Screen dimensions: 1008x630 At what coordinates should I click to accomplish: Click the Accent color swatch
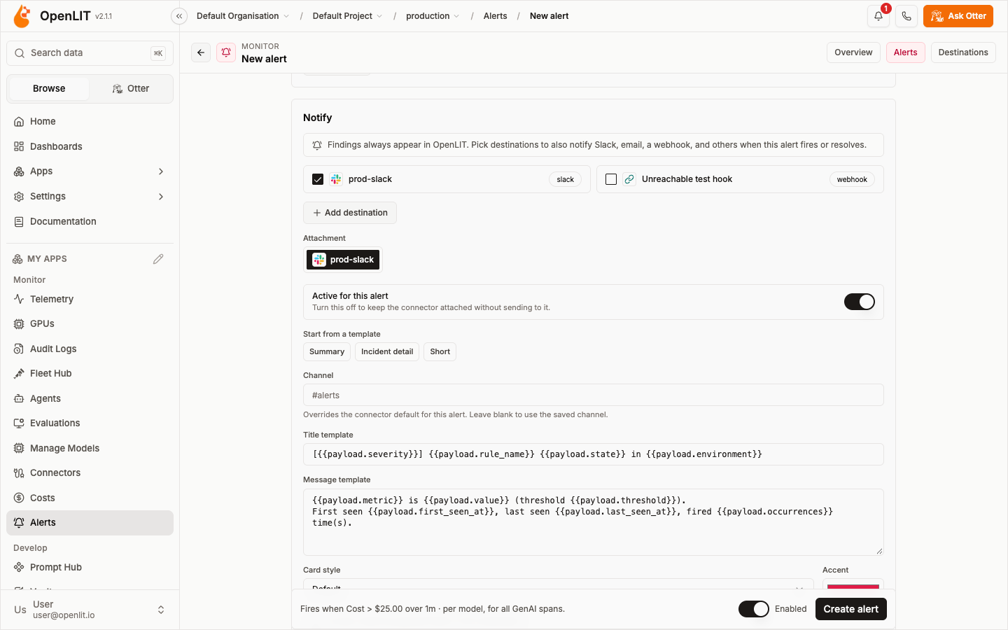point(853,585)
